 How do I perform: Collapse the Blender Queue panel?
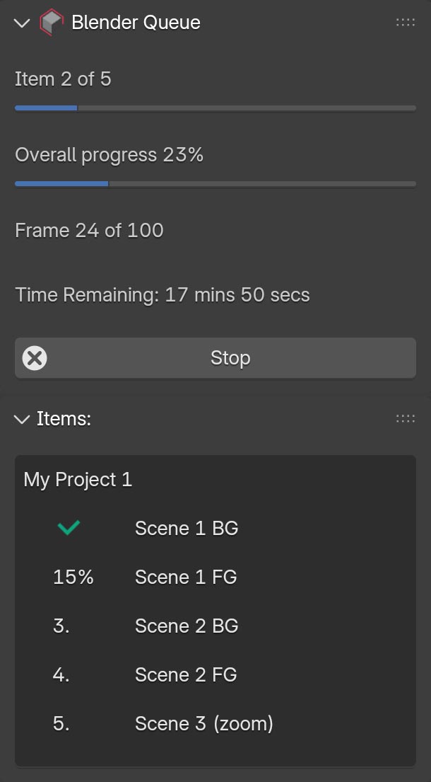[22, 23]
